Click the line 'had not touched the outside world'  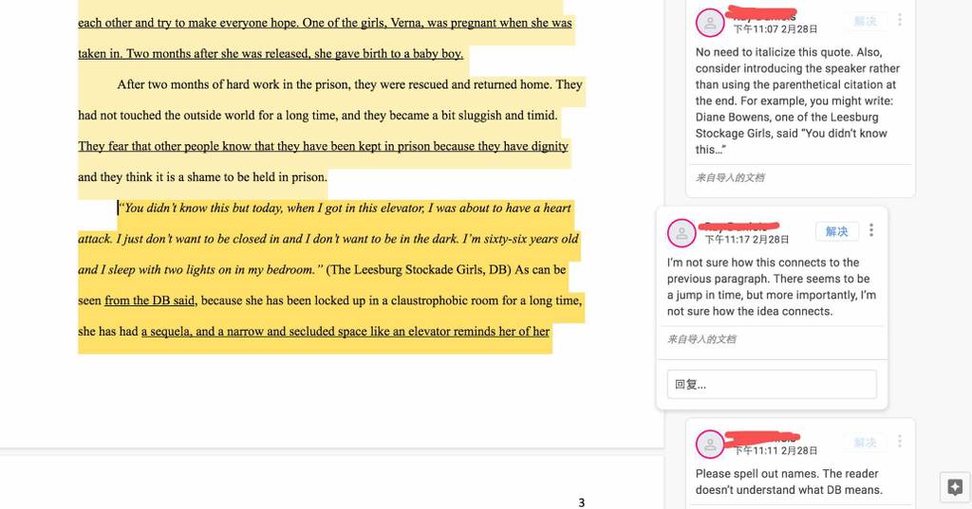click(317, 116)
